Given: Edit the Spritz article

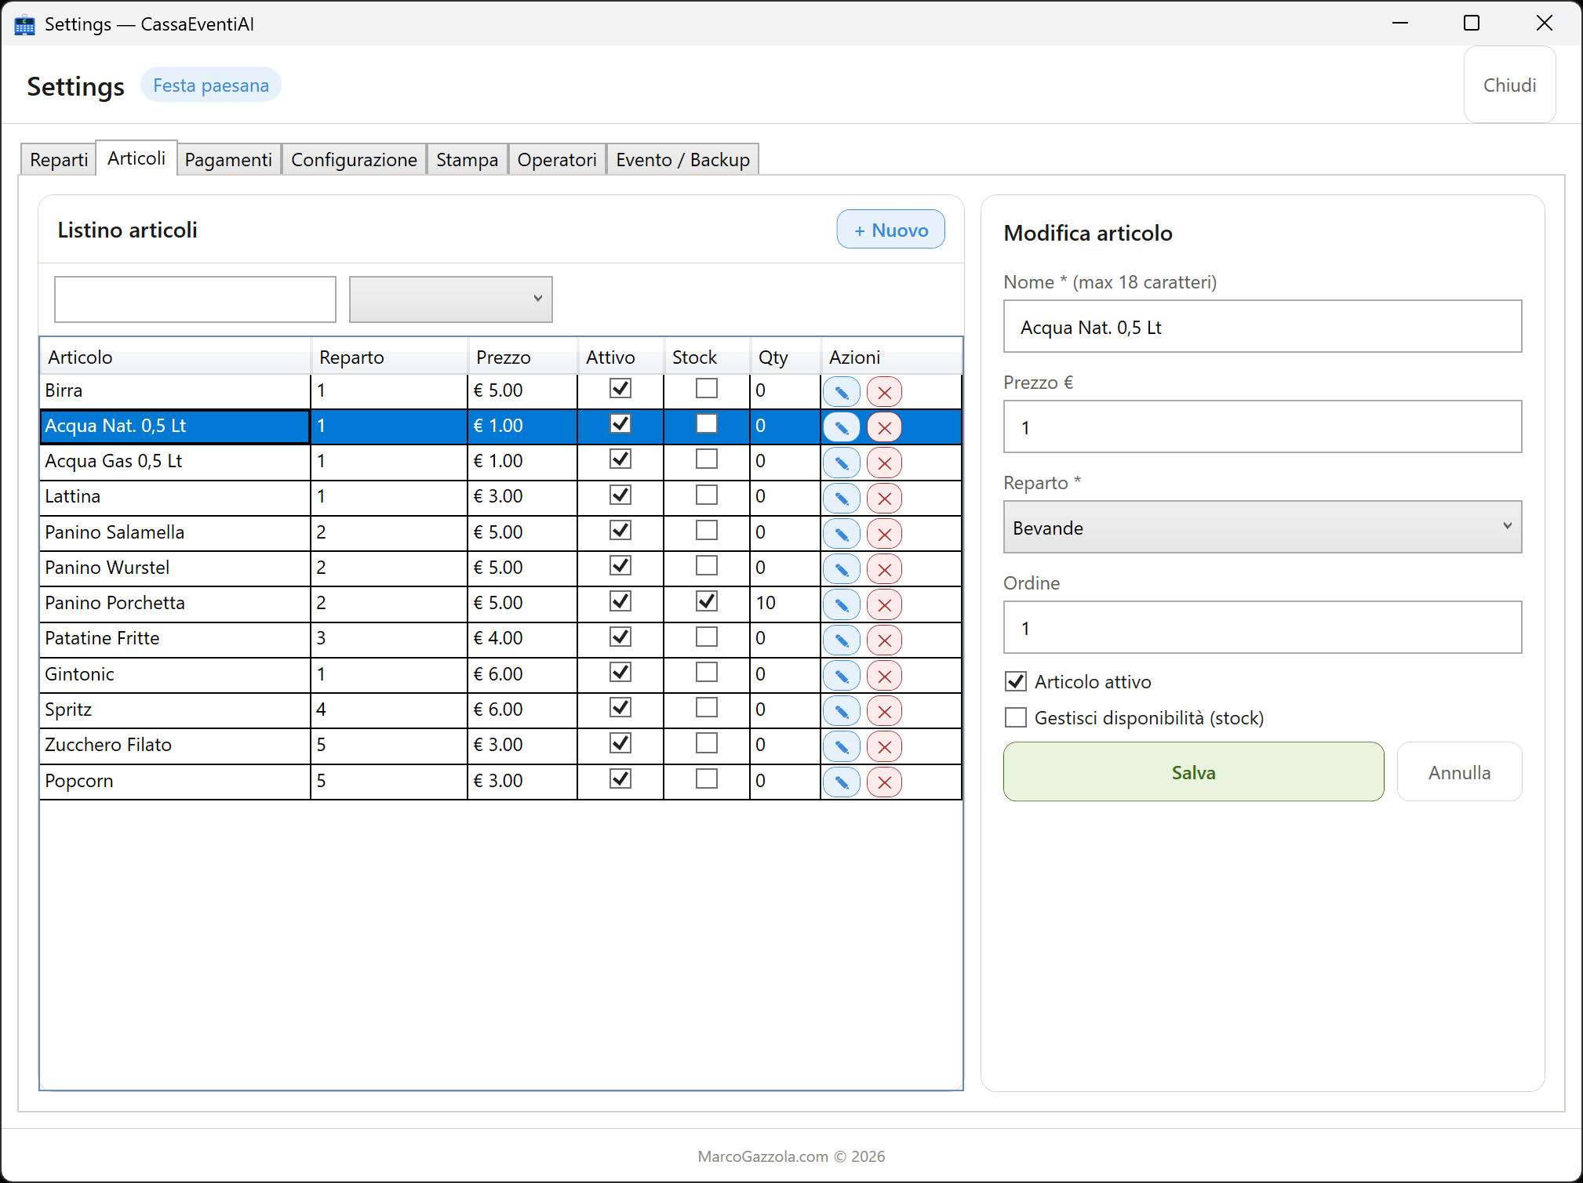Looking at the screenshot, I should tap(842, 711).
